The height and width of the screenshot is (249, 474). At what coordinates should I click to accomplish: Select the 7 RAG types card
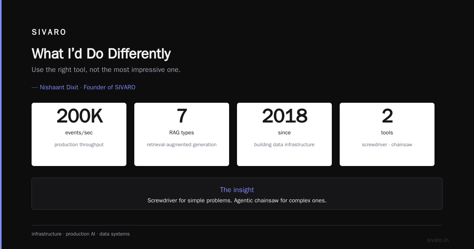(182, 134)
